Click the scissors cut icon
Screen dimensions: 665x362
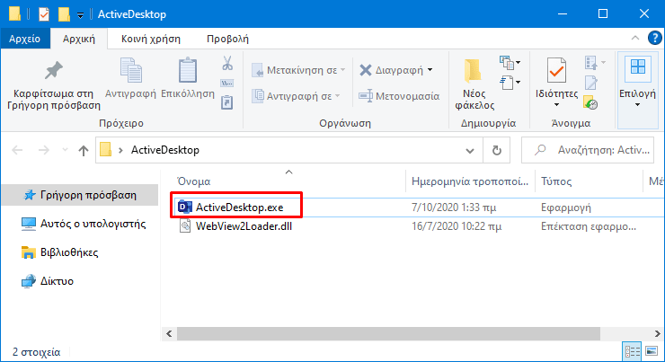227,63
